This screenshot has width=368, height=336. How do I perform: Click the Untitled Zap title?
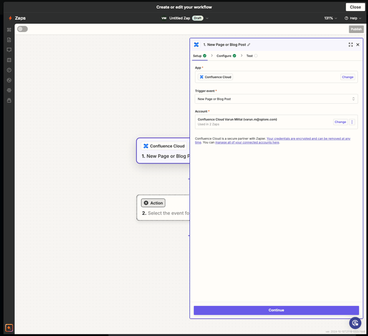click(180, 18)
